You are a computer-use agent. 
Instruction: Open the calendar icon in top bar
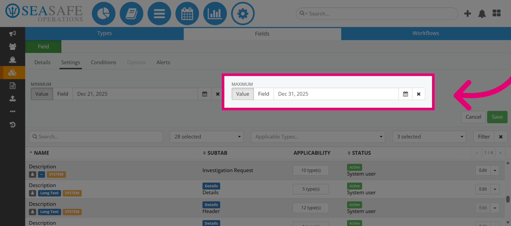[187, 14]
